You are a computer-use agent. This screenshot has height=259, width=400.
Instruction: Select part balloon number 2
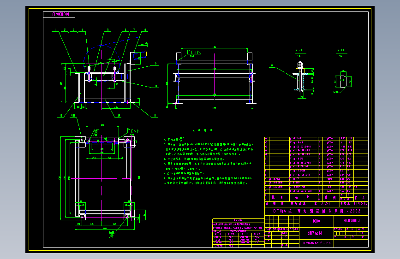[65, 30]
